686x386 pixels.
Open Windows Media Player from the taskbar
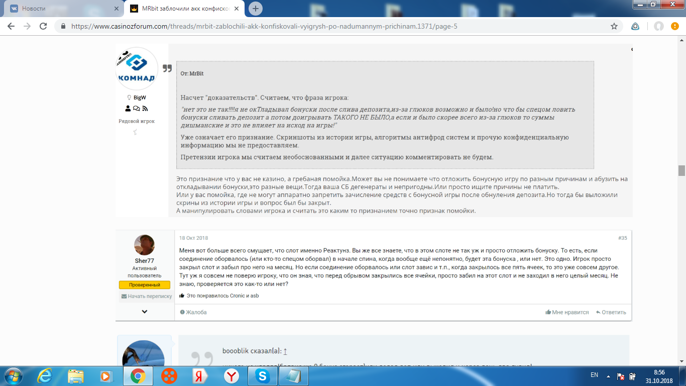pos(105,375)
